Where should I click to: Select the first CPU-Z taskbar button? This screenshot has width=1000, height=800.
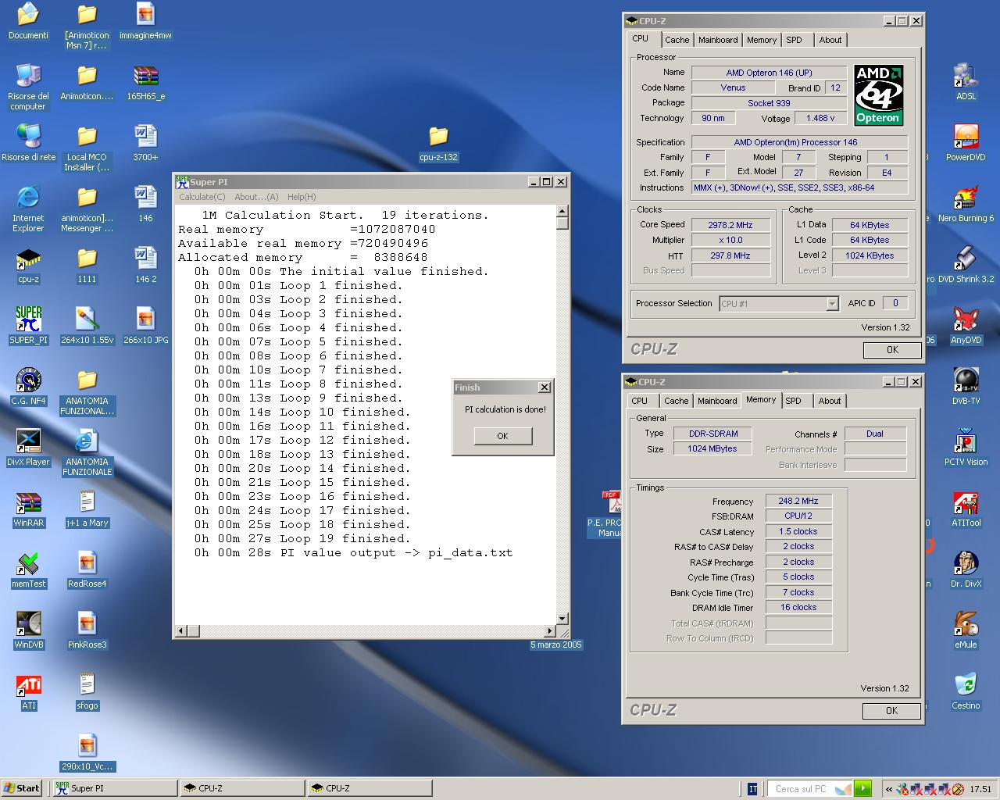pos(241,788)
